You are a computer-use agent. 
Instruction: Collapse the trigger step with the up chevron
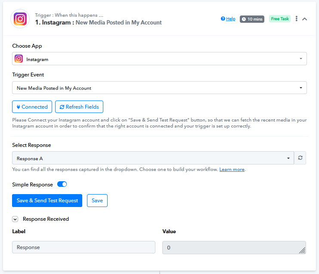tap(304, 19)
